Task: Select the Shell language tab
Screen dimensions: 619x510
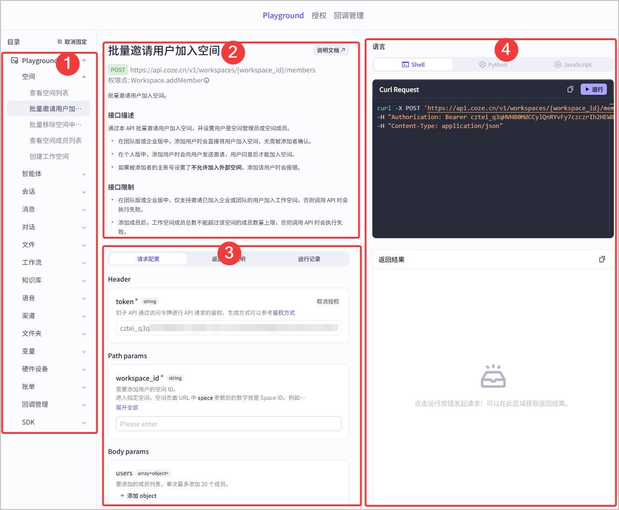Action: pyautogui.click(x=413, y=64)
